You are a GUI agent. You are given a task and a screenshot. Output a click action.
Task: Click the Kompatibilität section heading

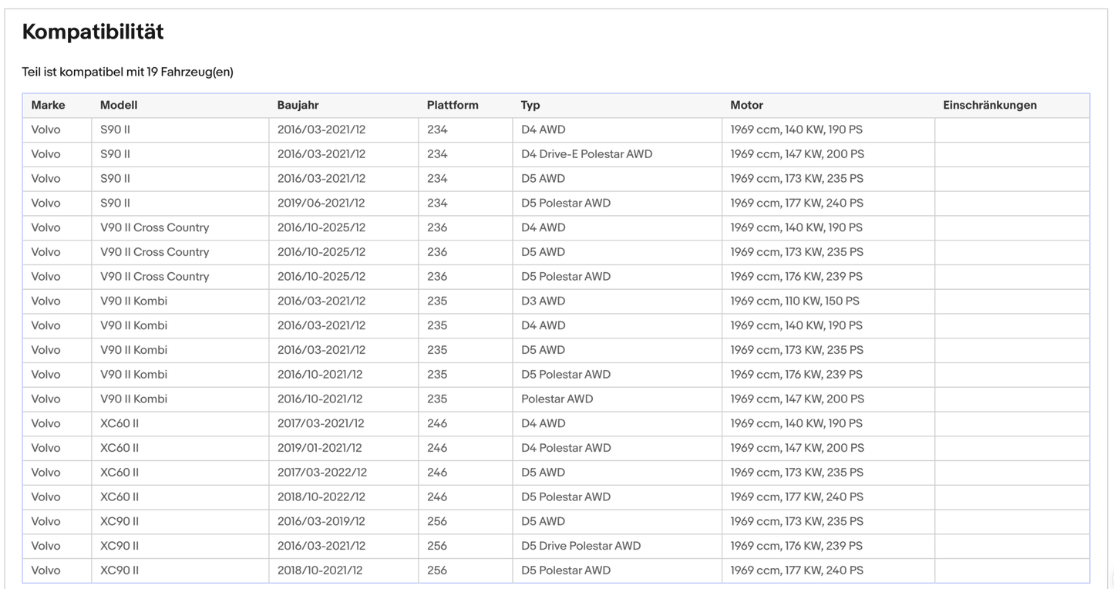93,32
